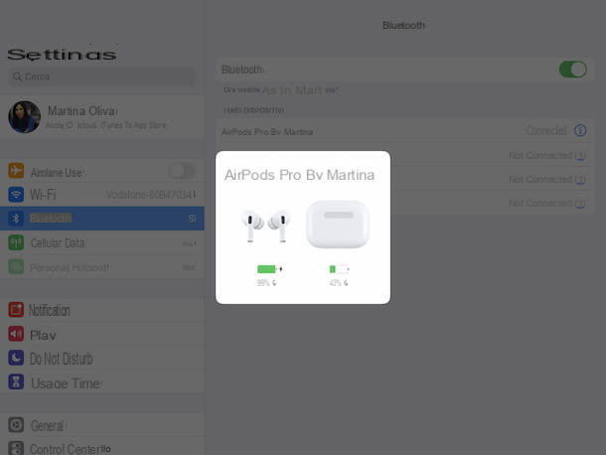Turn off the Bluetooth switch
606x455 pixels.
(573, 70)
